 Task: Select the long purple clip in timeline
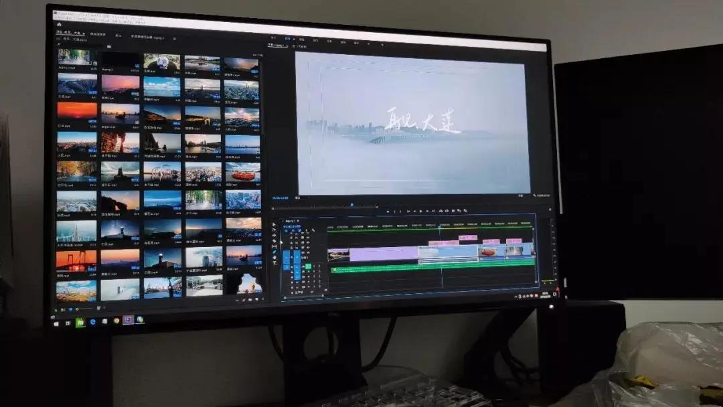pos(384,254)
